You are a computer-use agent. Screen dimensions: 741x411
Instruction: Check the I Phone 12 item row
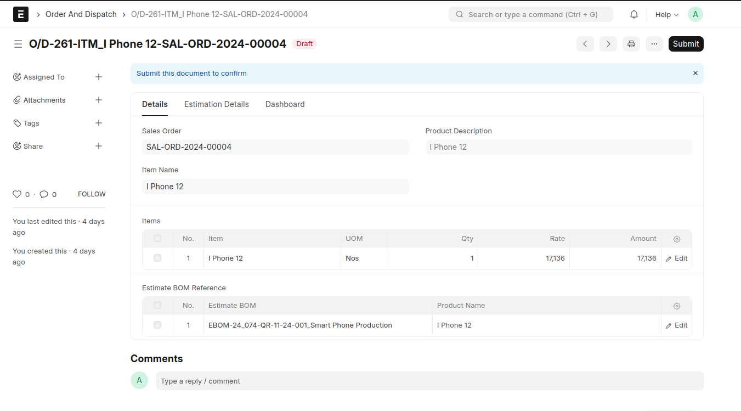(x=157, y=258)
